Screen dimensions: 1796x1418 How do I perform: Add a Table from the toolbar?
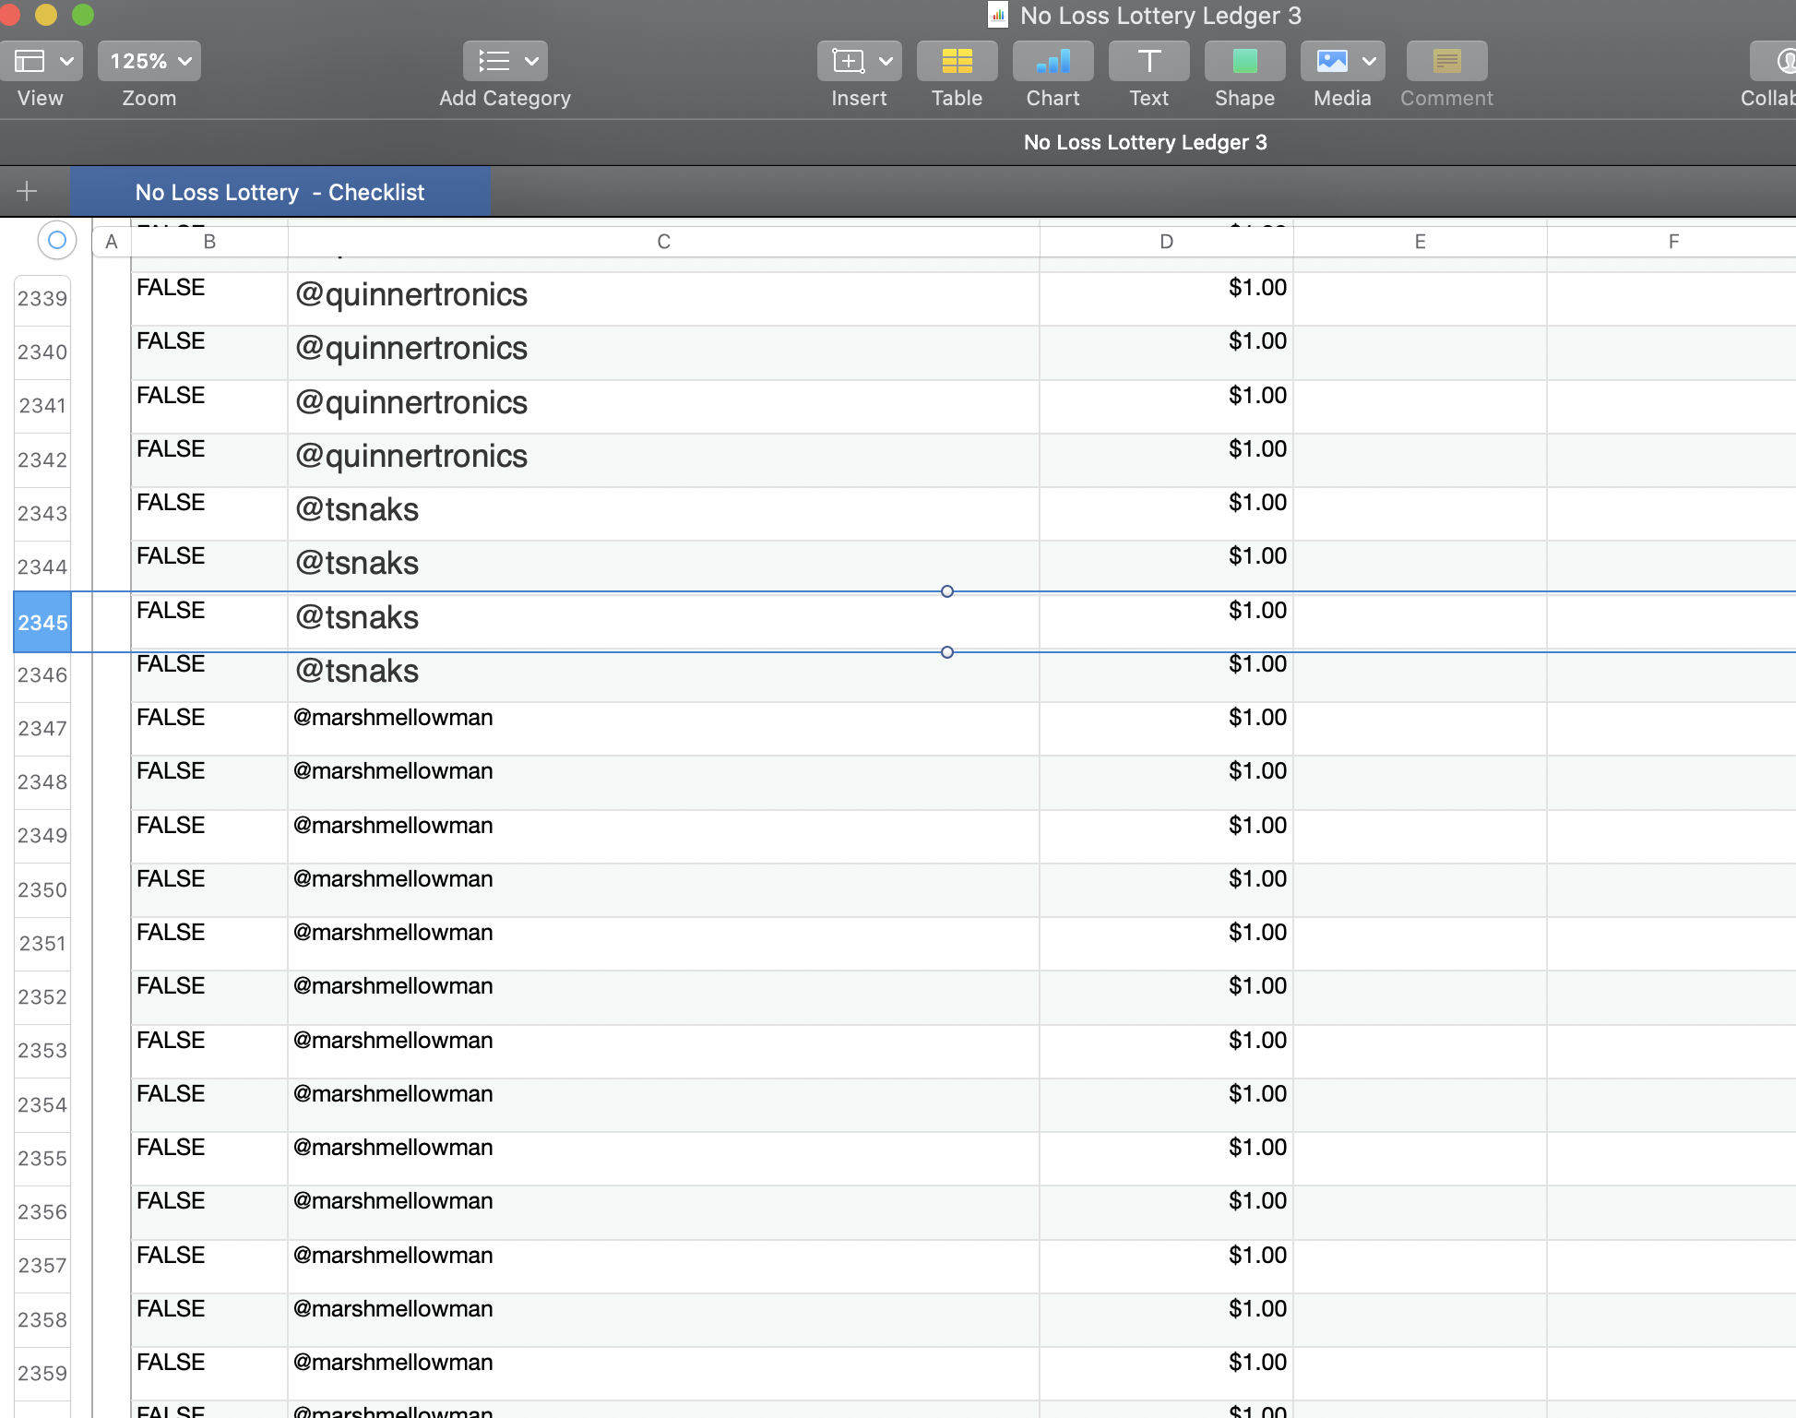(x=957, y=61)
